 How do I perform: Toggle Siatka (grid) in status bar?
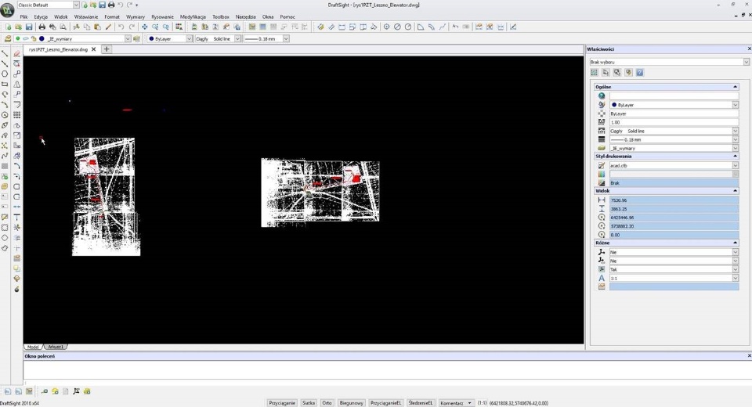pyautogui.click(x=309, y=403)
